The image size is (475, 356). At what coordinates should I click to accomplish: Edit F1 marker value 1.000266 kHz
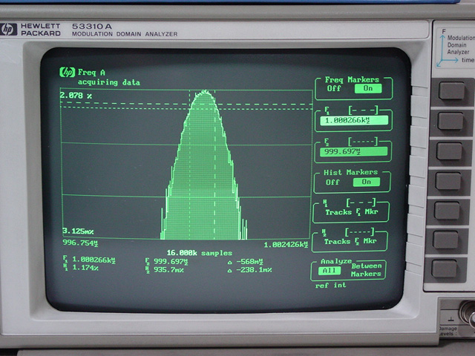353,119
